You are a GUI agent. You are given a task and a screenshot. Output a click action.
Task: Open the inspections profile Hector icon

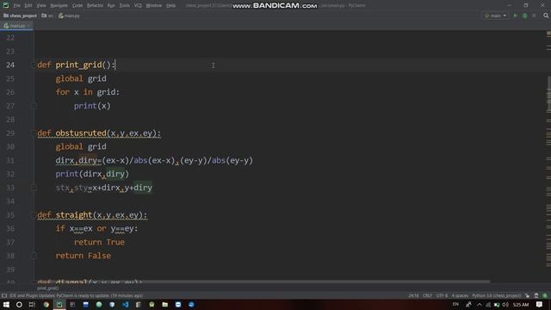pos(536,296)
